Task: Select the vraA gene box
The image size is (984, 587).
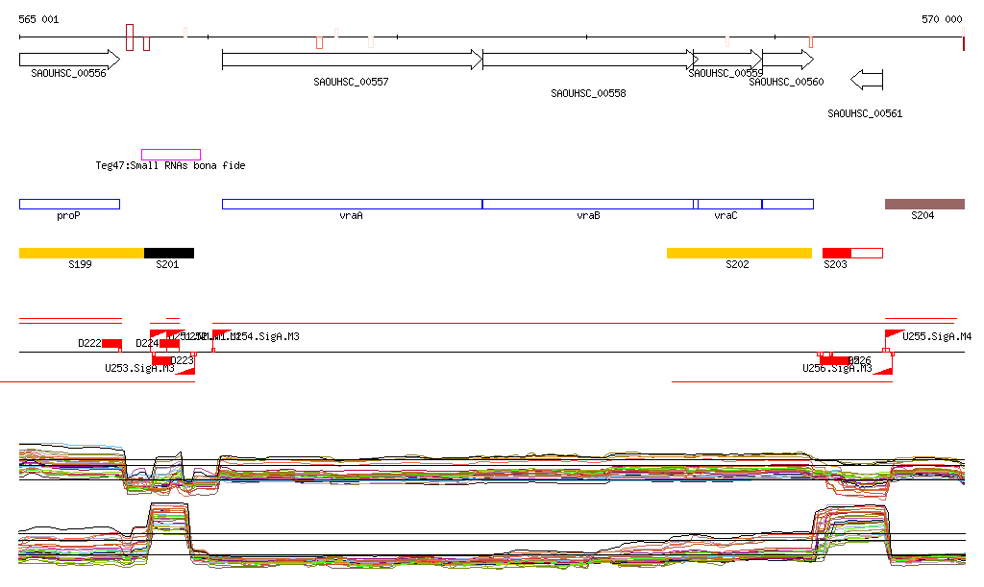Action: (x=352, y=204)
